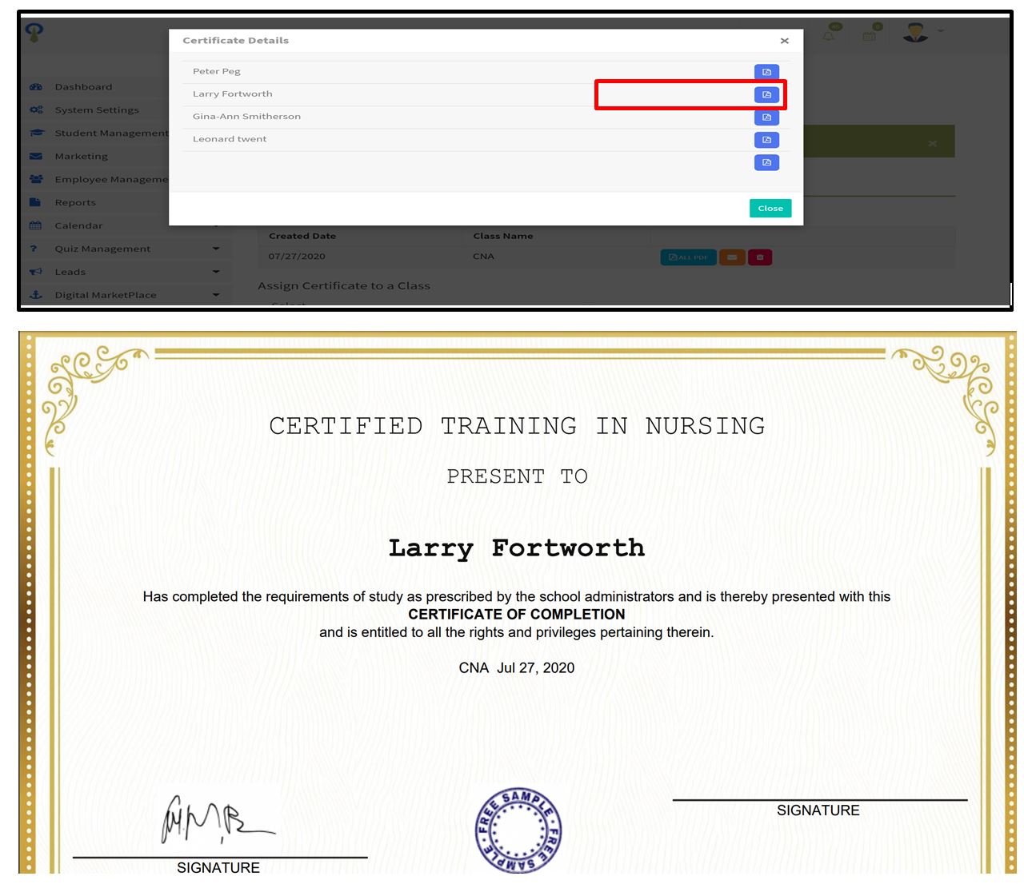The width and height of the screenshot is (1024, 888).
Task: Click the ALL PDF button
Action: click(688, 257)
